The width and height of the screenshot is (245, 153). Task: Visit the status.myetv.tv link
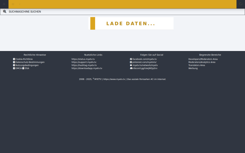coord(83,59)
